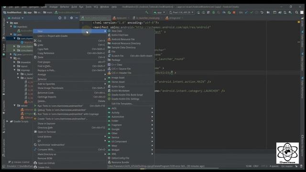Click the C++ Class icon
Viewport: 306px width, 172px height.
[x=109, y=64]
